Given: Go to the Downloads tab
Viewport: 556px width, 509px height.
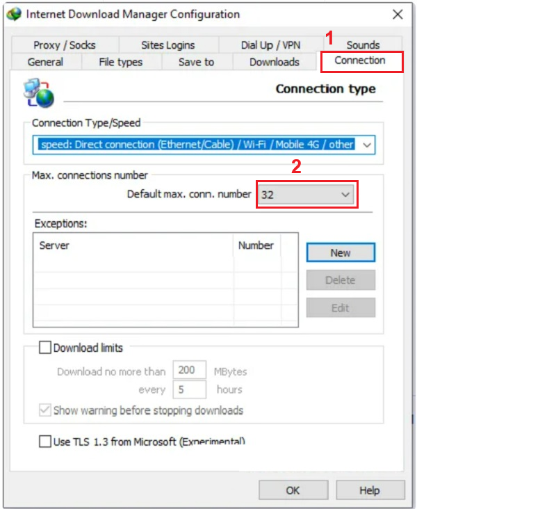Looking at the screenshot, I should click(274, 62).
